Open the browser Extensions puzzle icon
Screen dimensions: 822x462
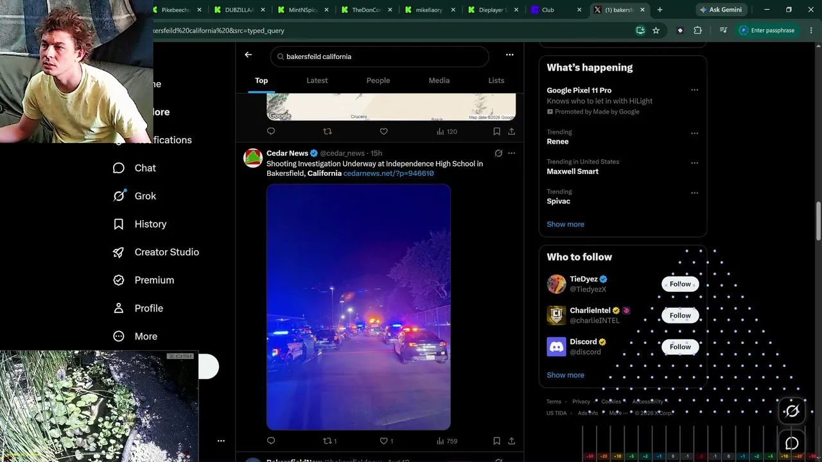click(698, 30)
